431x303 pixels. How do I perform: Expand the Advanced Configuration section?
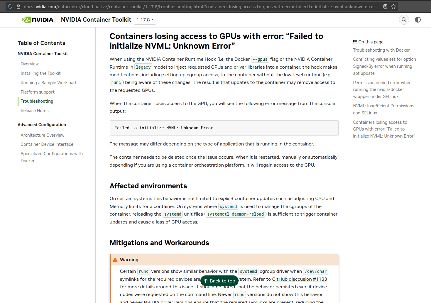coord(42,124)
